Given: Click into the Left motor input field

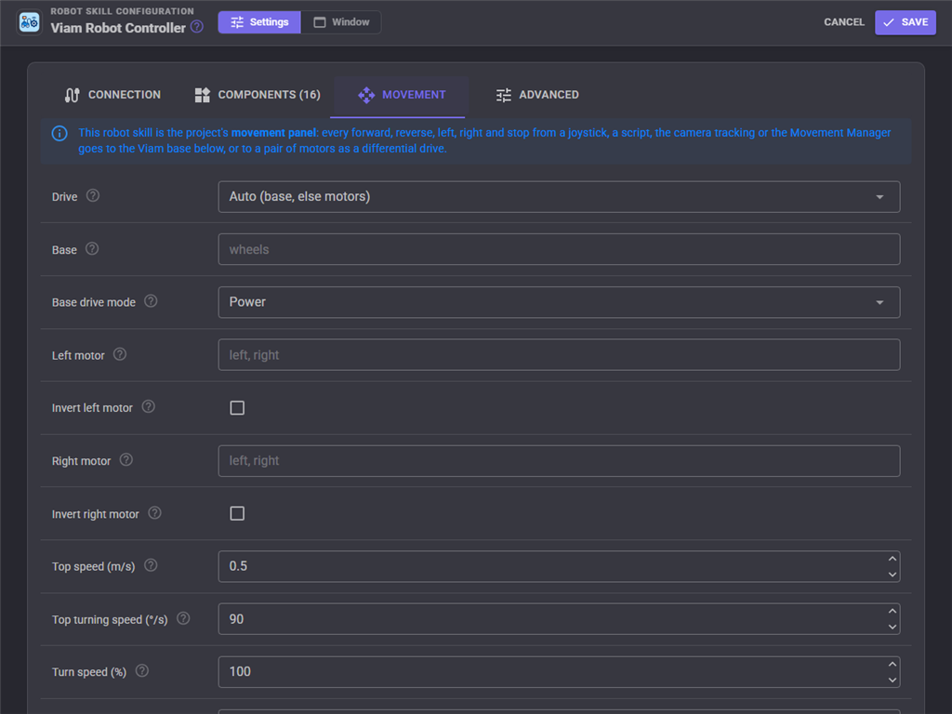Looking at the screenshot, I should point(559,355).
